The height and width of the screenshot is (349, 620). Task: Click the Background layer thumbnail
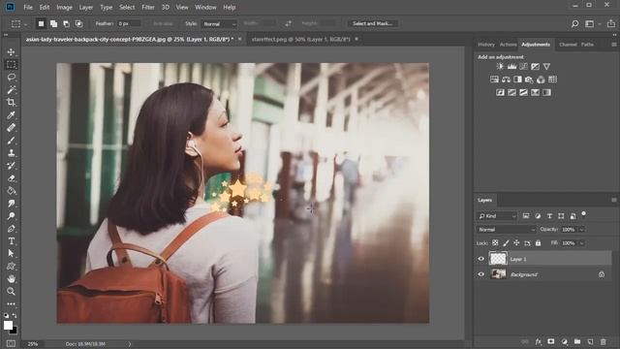pyautogui.click(x=498, y=274)
